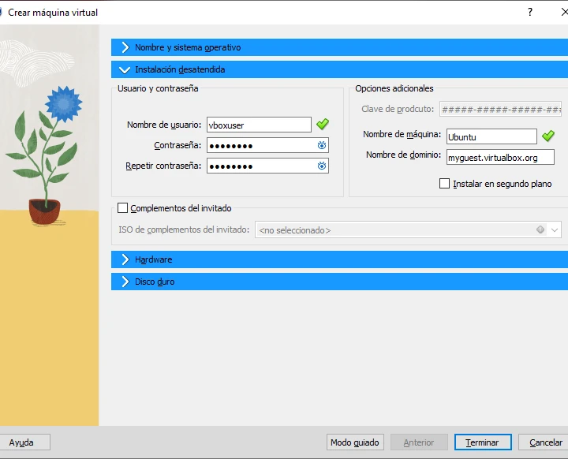Click Terminar to finish creating VM

(x=483, y=442)
